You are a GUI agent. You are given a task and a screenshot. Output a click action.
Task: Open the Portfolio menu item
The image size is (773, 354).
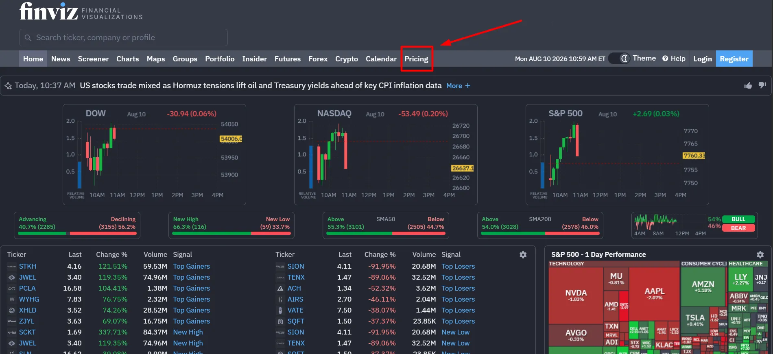[220, 59]
